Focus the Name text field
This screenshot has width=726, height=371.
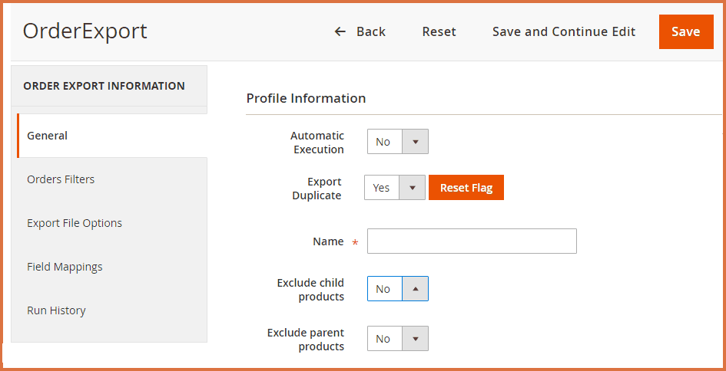click(x=472, y=241)
